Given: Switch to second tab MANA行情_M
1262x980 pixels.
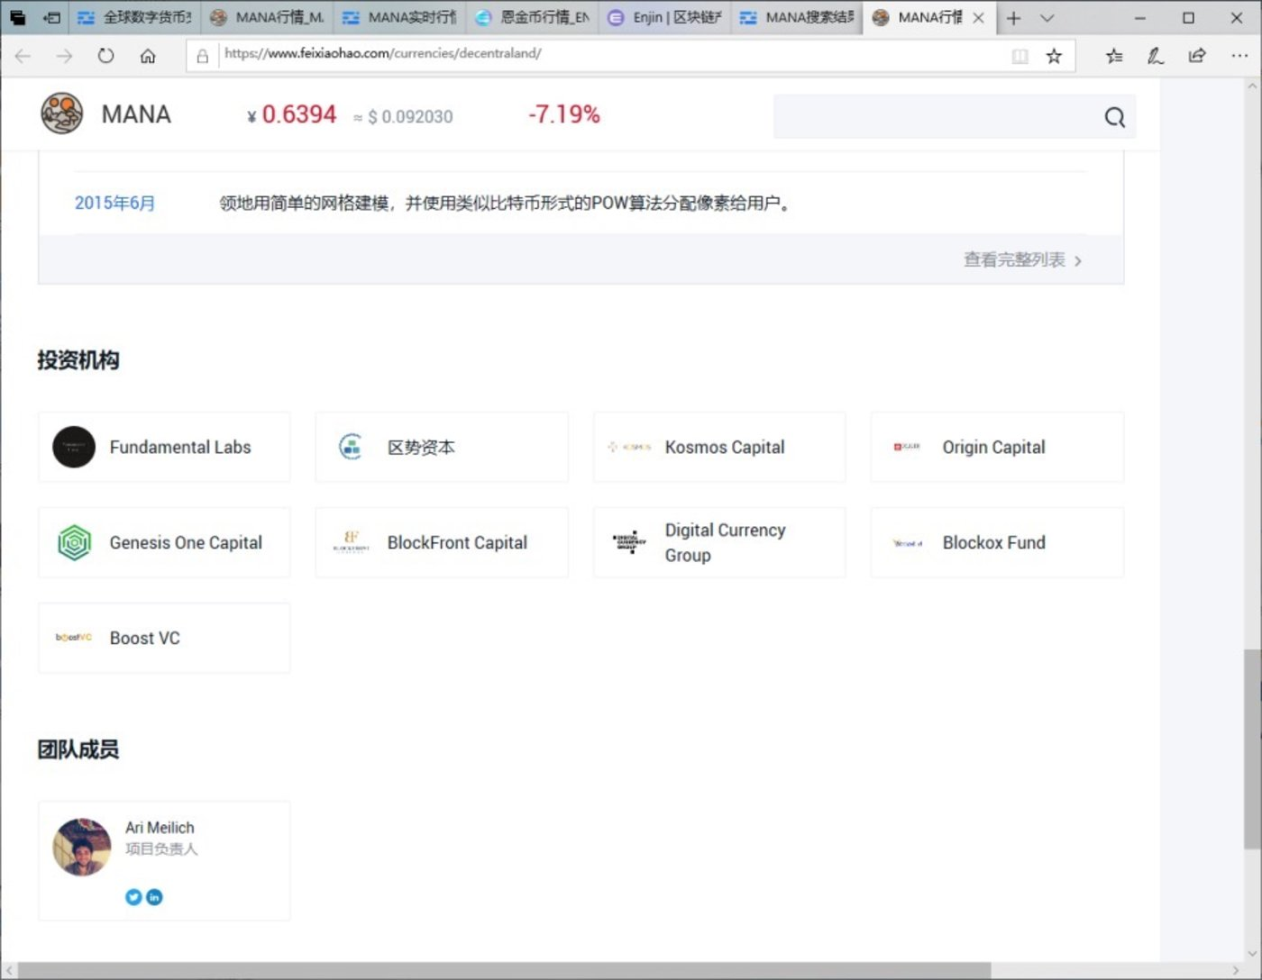Looking at the screenshot, I should click(267, 17).
